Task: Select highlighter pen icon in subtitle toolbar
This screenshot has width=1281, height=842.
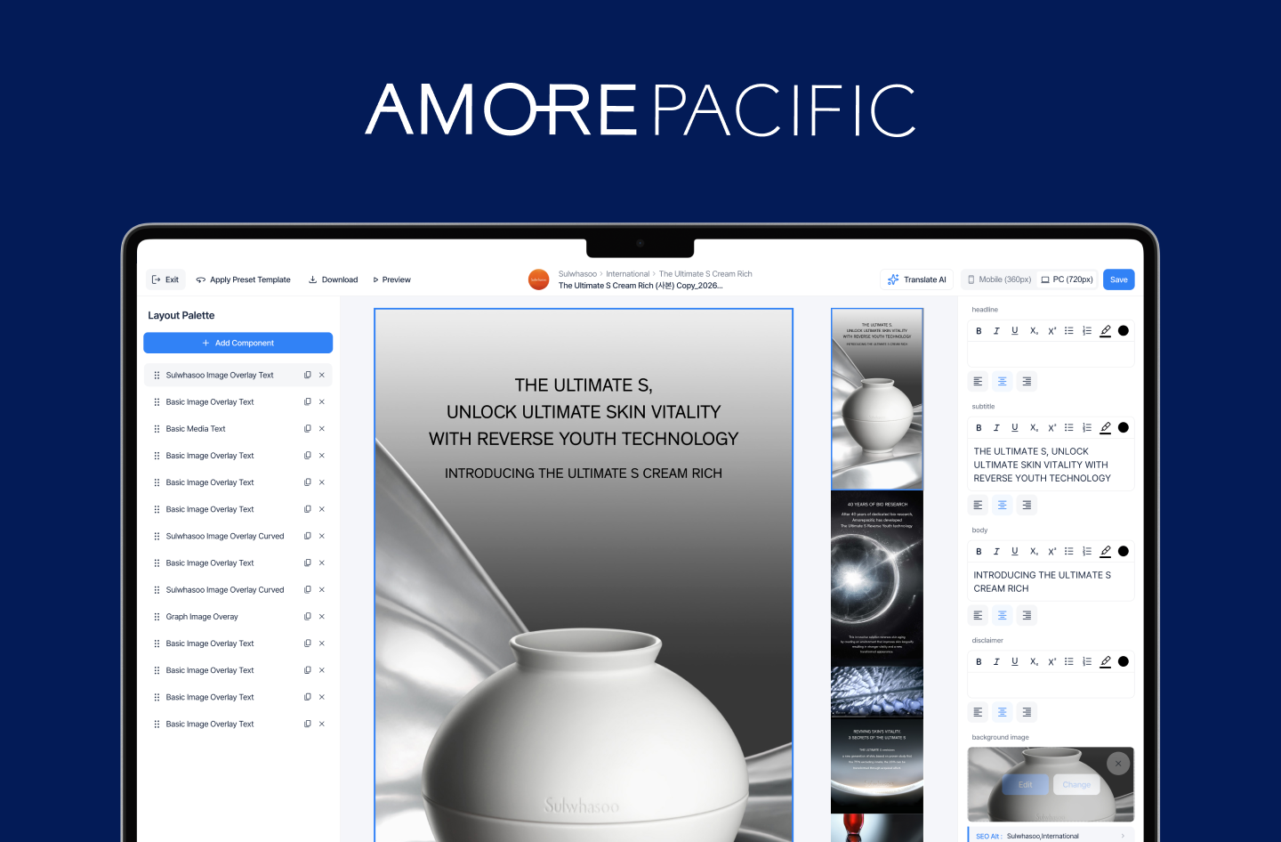Action: (x=1105, y=428)
